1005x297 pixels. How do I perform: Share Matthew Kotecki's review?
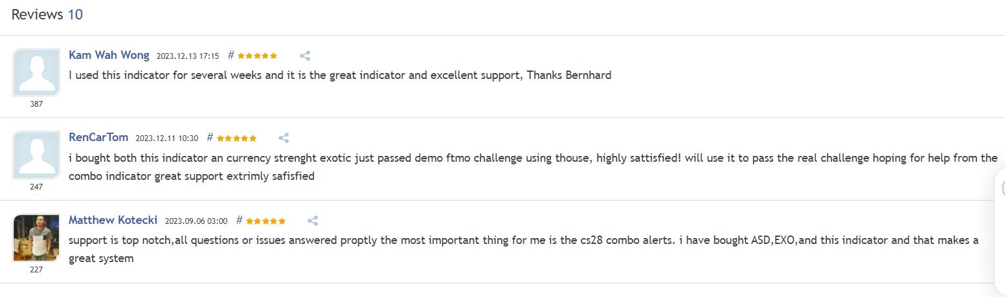[x=313, y=221]
